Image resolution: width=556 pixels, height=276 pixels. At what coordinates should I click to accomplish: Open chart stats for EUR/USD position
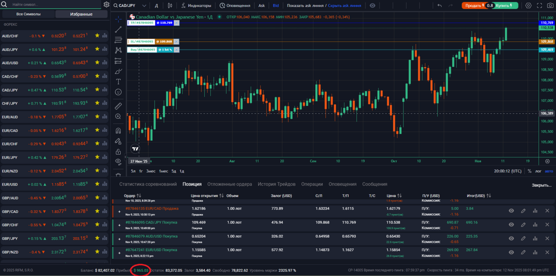click(x=535, y=252)
